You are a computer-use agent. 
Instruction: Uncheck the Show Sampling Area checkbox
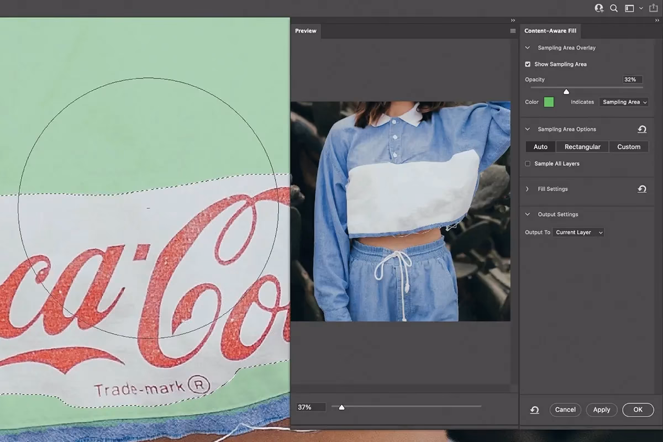pyautogui.click(x=528, y=64)
